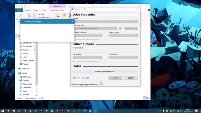Open Rufus language selection globe icon
Viewport: 201px width, 113px height.
74,78
